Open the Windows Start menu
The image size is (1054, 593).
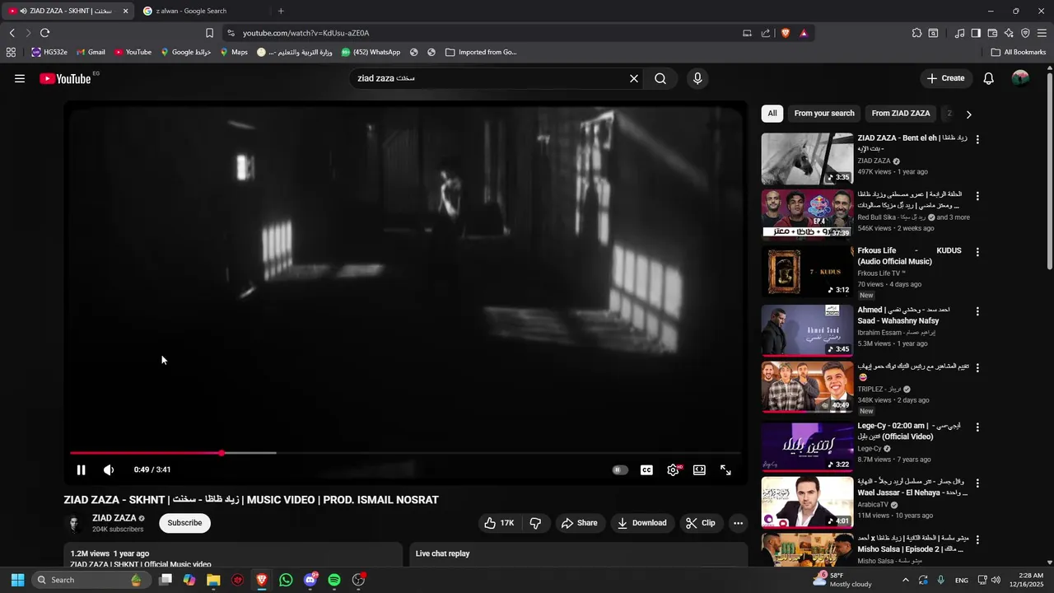pyautogui.click(x=17, y=580)
